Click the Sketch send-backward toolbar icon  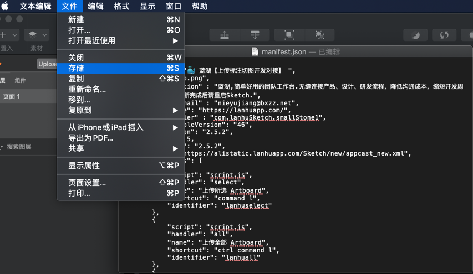coord(255,35)
